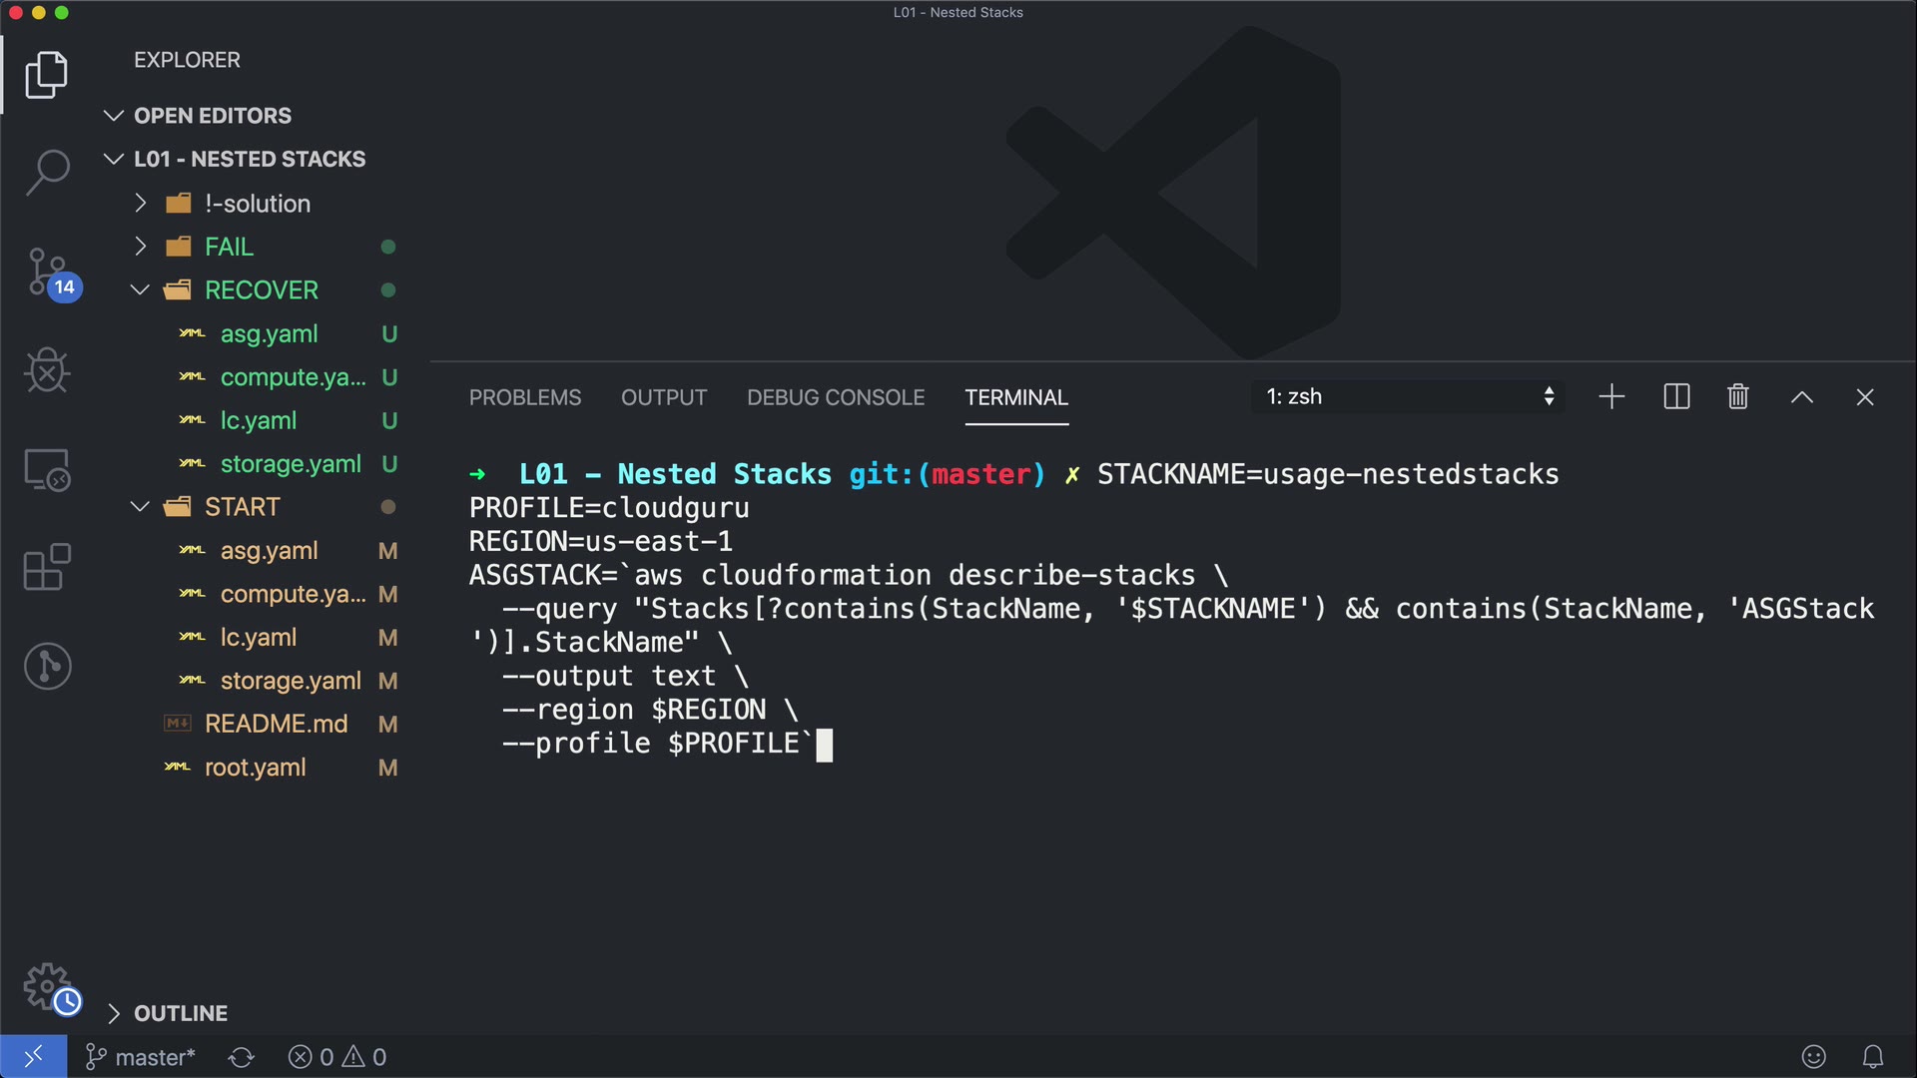Open root.yaml in the explorer
The image size is (1917, 1078).
pyautogui.click(x=255, y=768)
